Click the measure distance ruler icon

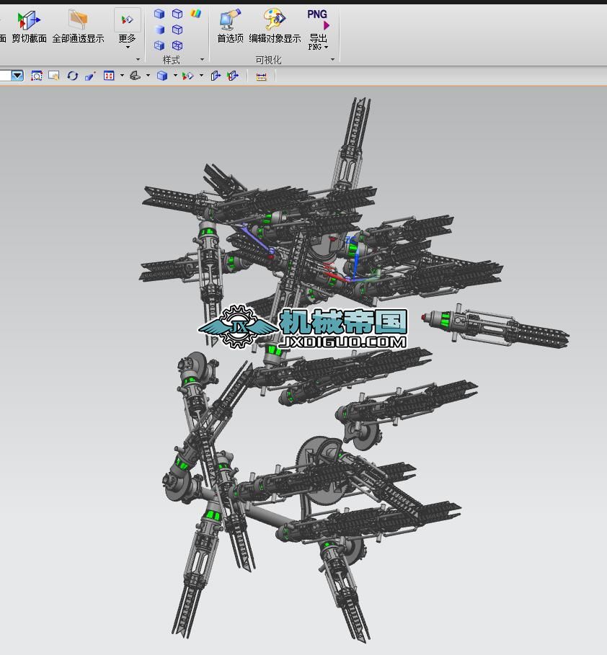261,76
